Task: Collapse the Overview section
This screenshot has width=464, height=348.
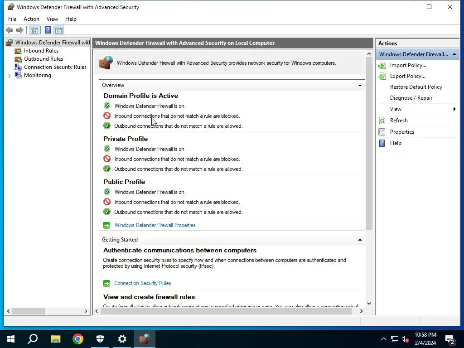Action: pos(360,85)
